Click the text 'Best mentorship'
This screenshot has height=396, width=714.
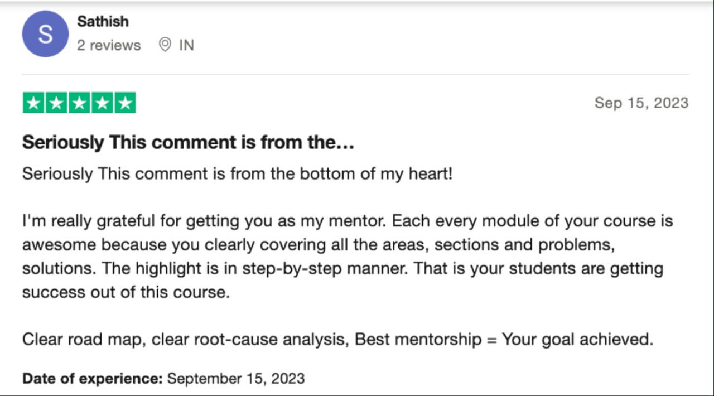(418, 339)
